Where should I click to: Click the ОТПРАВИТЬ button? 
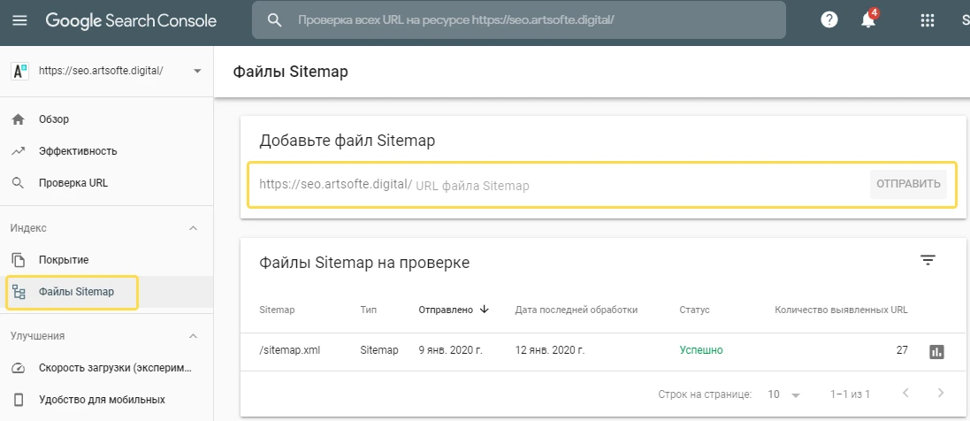point(908,184)
